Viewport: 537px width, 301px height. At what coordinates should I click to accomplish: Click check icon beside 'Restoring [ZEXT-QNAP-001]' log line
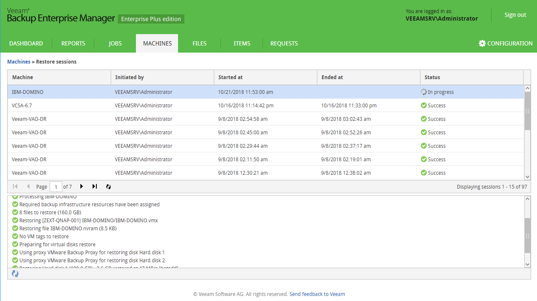(x=15, y=220)
